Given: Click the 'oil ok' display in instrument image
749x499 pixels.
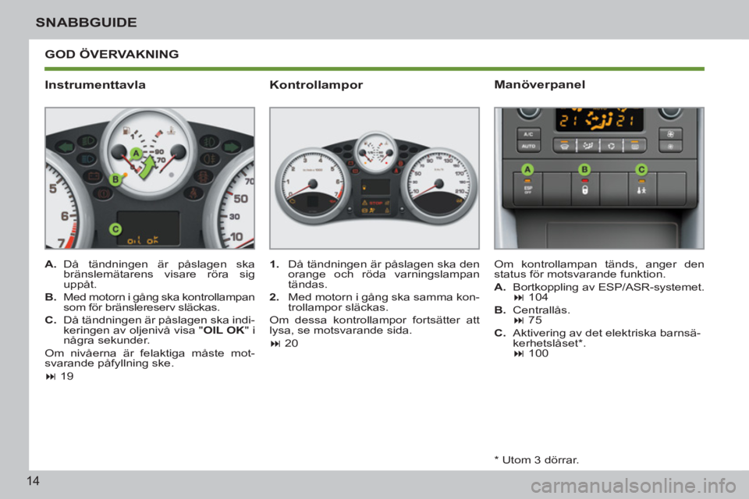Looking at the screenshot, I should pyautogui.click(x=143, y=240).
